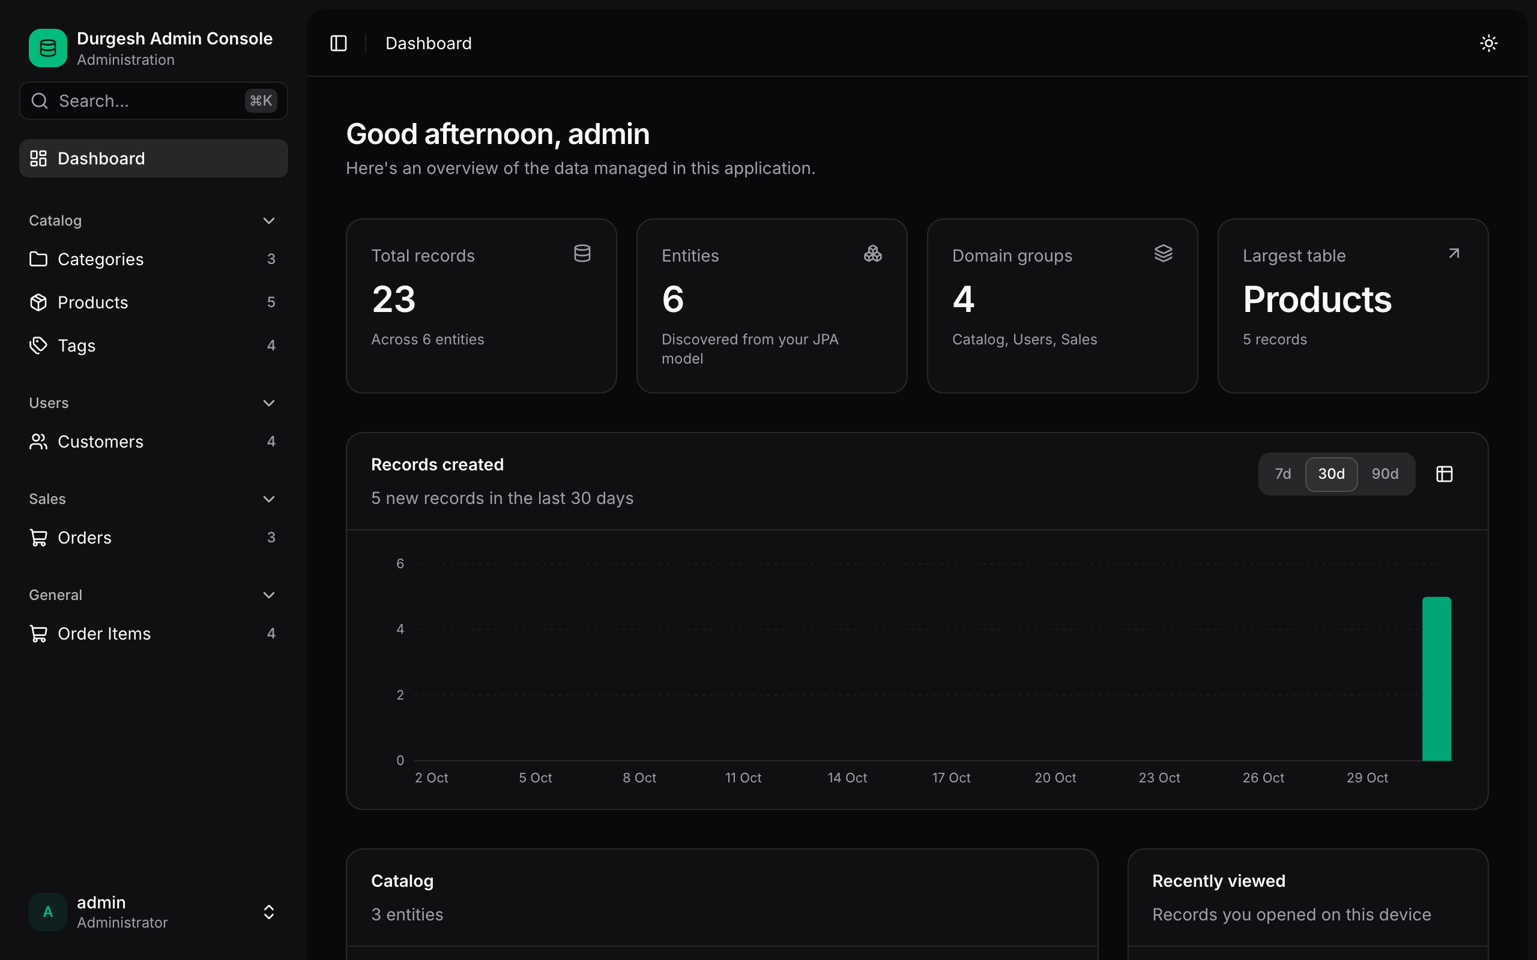This screenshot has width=1537, height=960.
Task: Toggle the sidebar panel icon
Action: pos(339,43)
